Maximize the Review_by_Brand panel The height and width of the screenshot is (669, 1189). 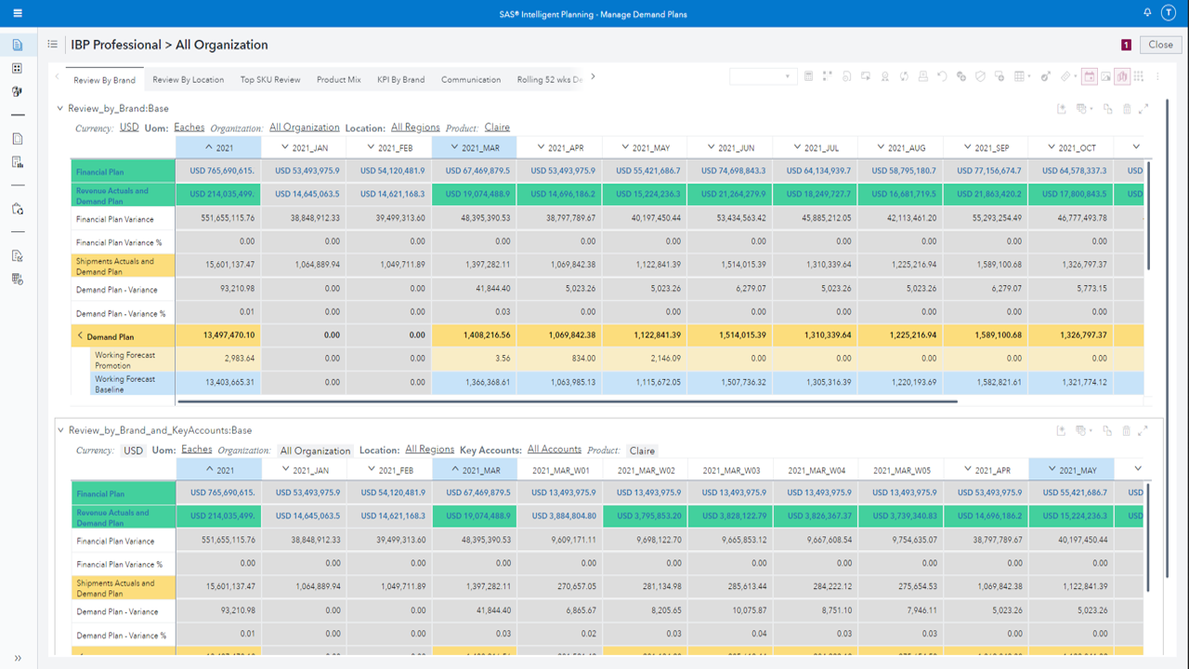tap(1143, 109)
